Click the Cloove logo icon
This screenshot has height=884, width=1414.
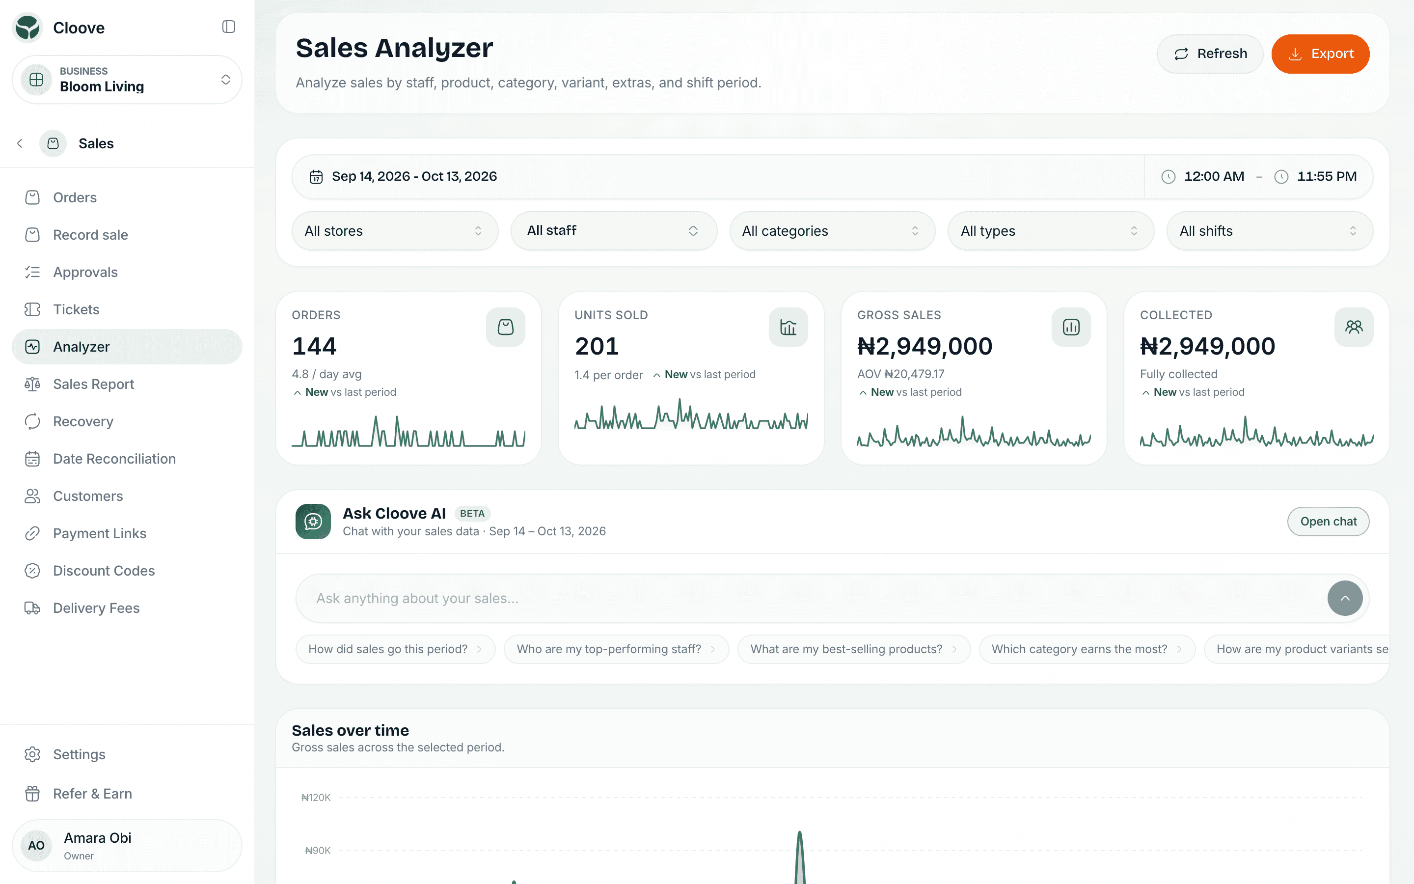click(x=27, y=28)
